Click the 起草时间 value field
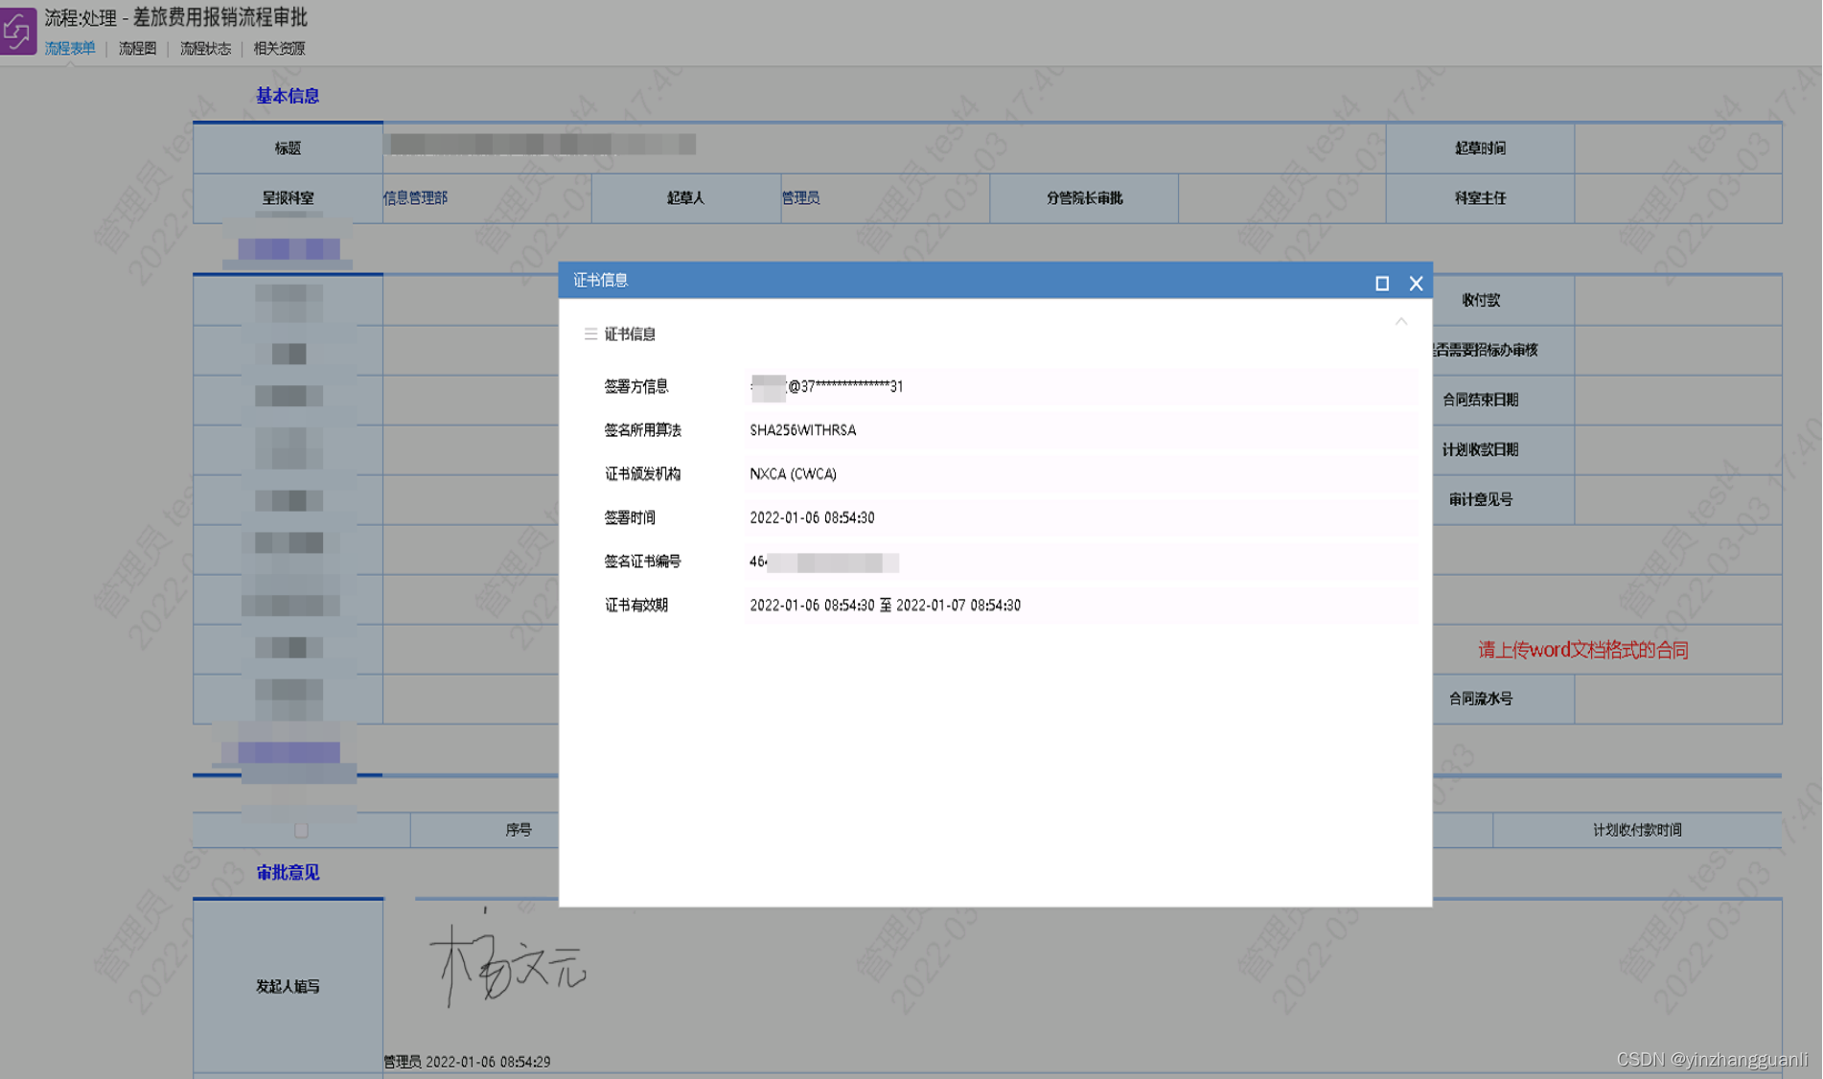Image resolution: width=1823 pixels, height=1079 pixels. click(x=1678, y=149)
